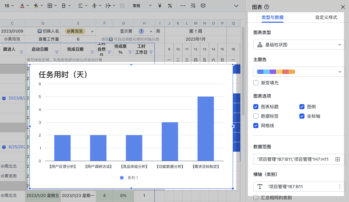Click the text wrap icon
This screenshot has height=202, width=349.
pos(108,6)
